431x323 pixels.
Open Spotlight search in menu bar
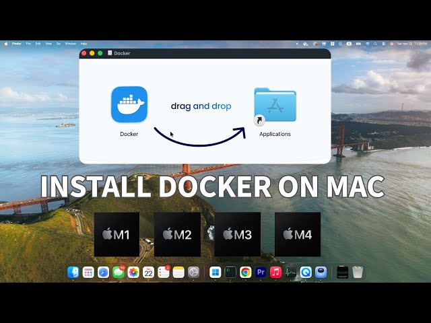(375, 44)
